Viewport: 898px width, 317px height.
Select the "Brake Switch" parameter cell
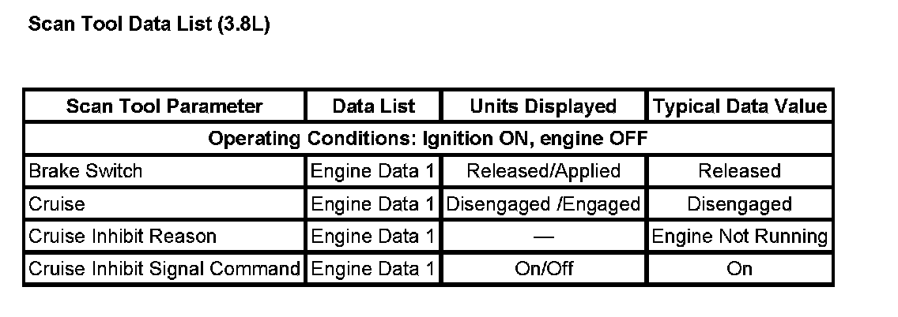pos(85,171)
